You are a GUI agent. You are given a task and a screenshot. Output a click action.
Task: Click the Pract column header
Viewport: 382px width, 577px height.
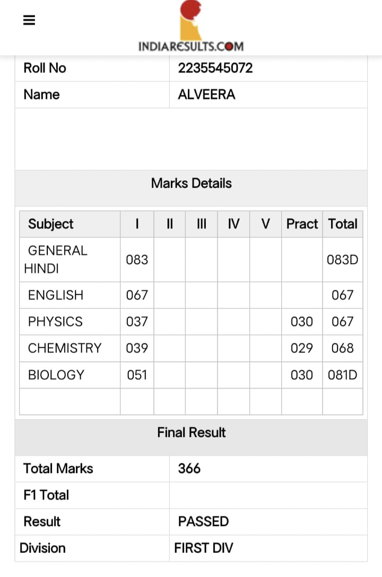pyautogui.click(x=302, y=224)
